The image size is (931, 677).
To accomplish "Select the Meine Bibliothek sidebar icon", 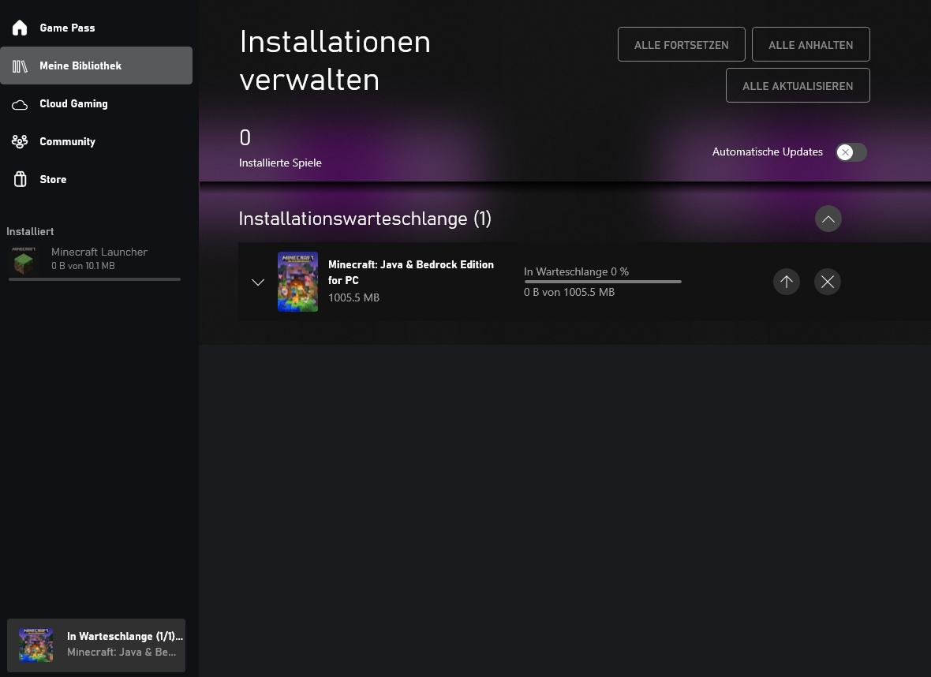I will click(x=19, y=65).
